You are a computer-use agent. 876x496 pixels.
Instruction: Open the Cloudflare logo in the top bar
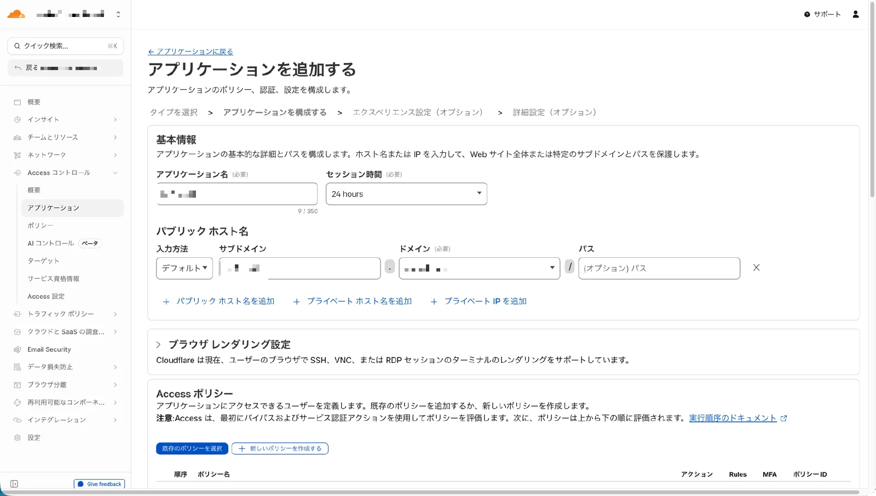tap(16, 14)
